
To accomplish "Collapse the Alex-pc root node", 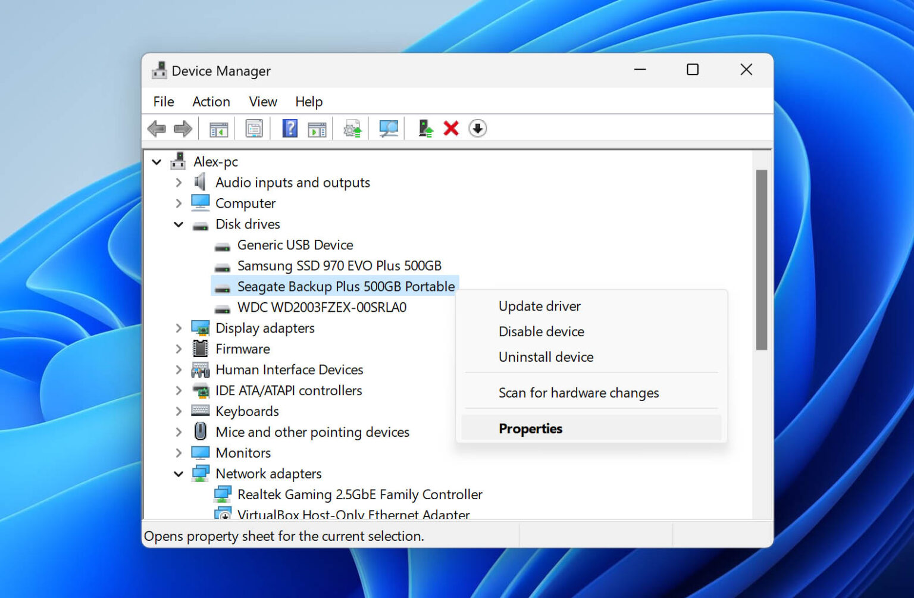I will [156, 161].
